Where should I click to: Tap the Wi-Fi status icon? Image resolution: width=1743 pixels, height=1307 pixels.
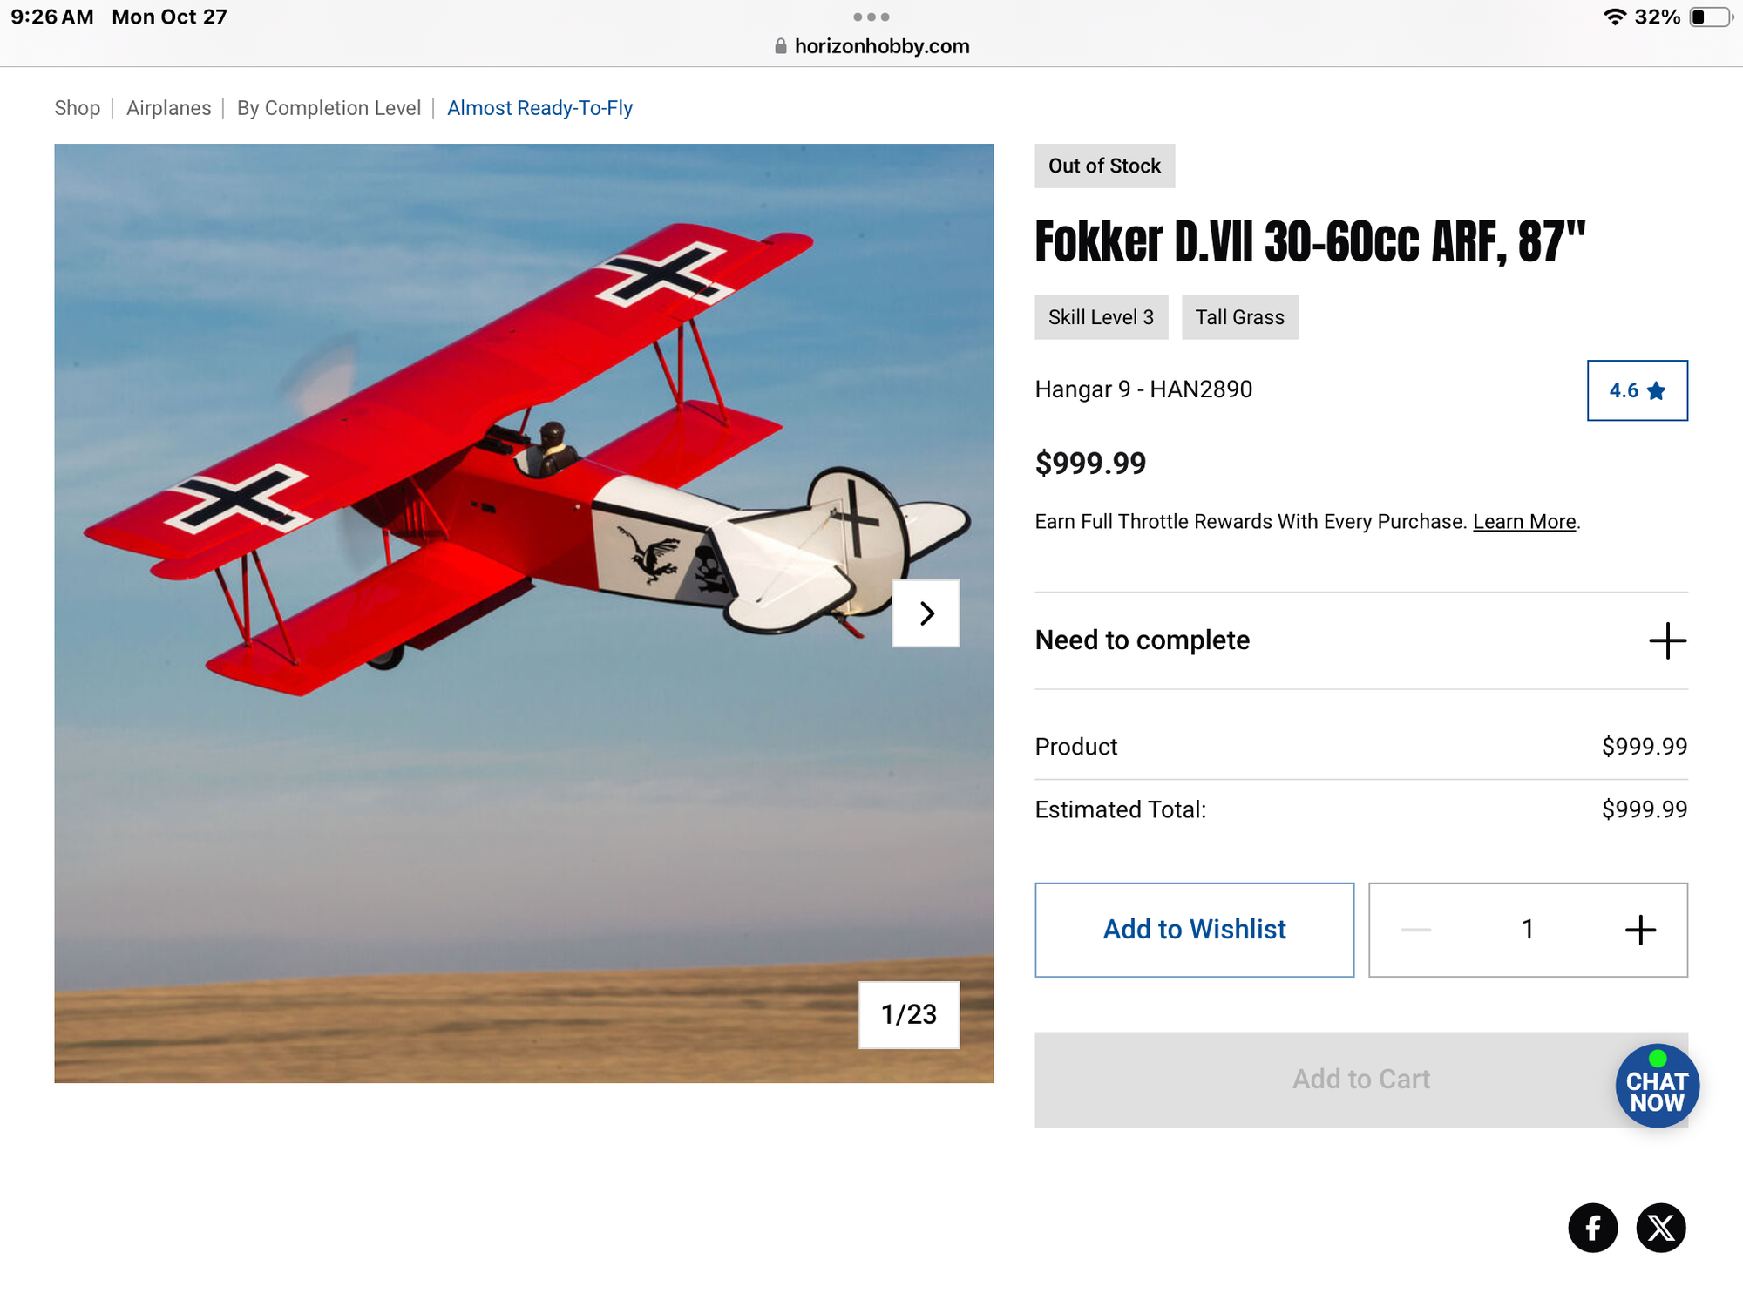click(x=1614, y=17)
